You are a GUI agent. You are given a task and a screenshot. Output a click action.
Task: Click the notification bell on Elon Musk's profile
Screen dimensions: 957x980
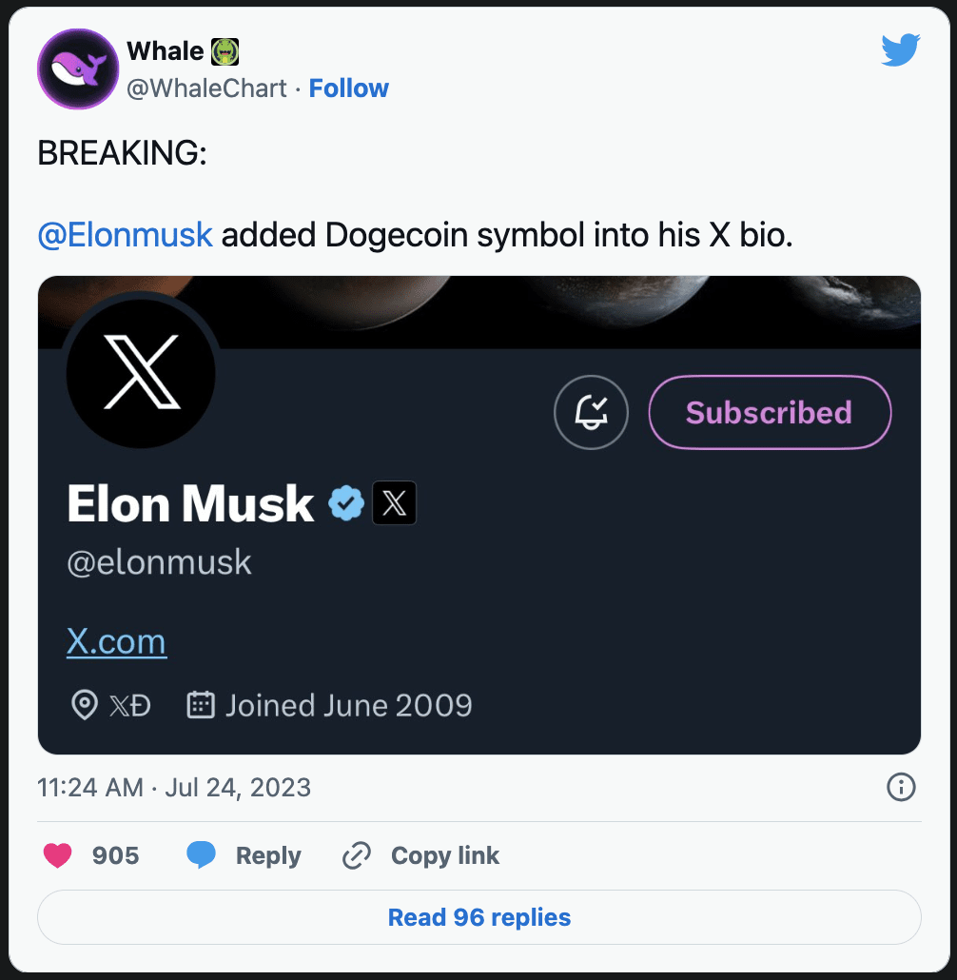click(591, 412)
